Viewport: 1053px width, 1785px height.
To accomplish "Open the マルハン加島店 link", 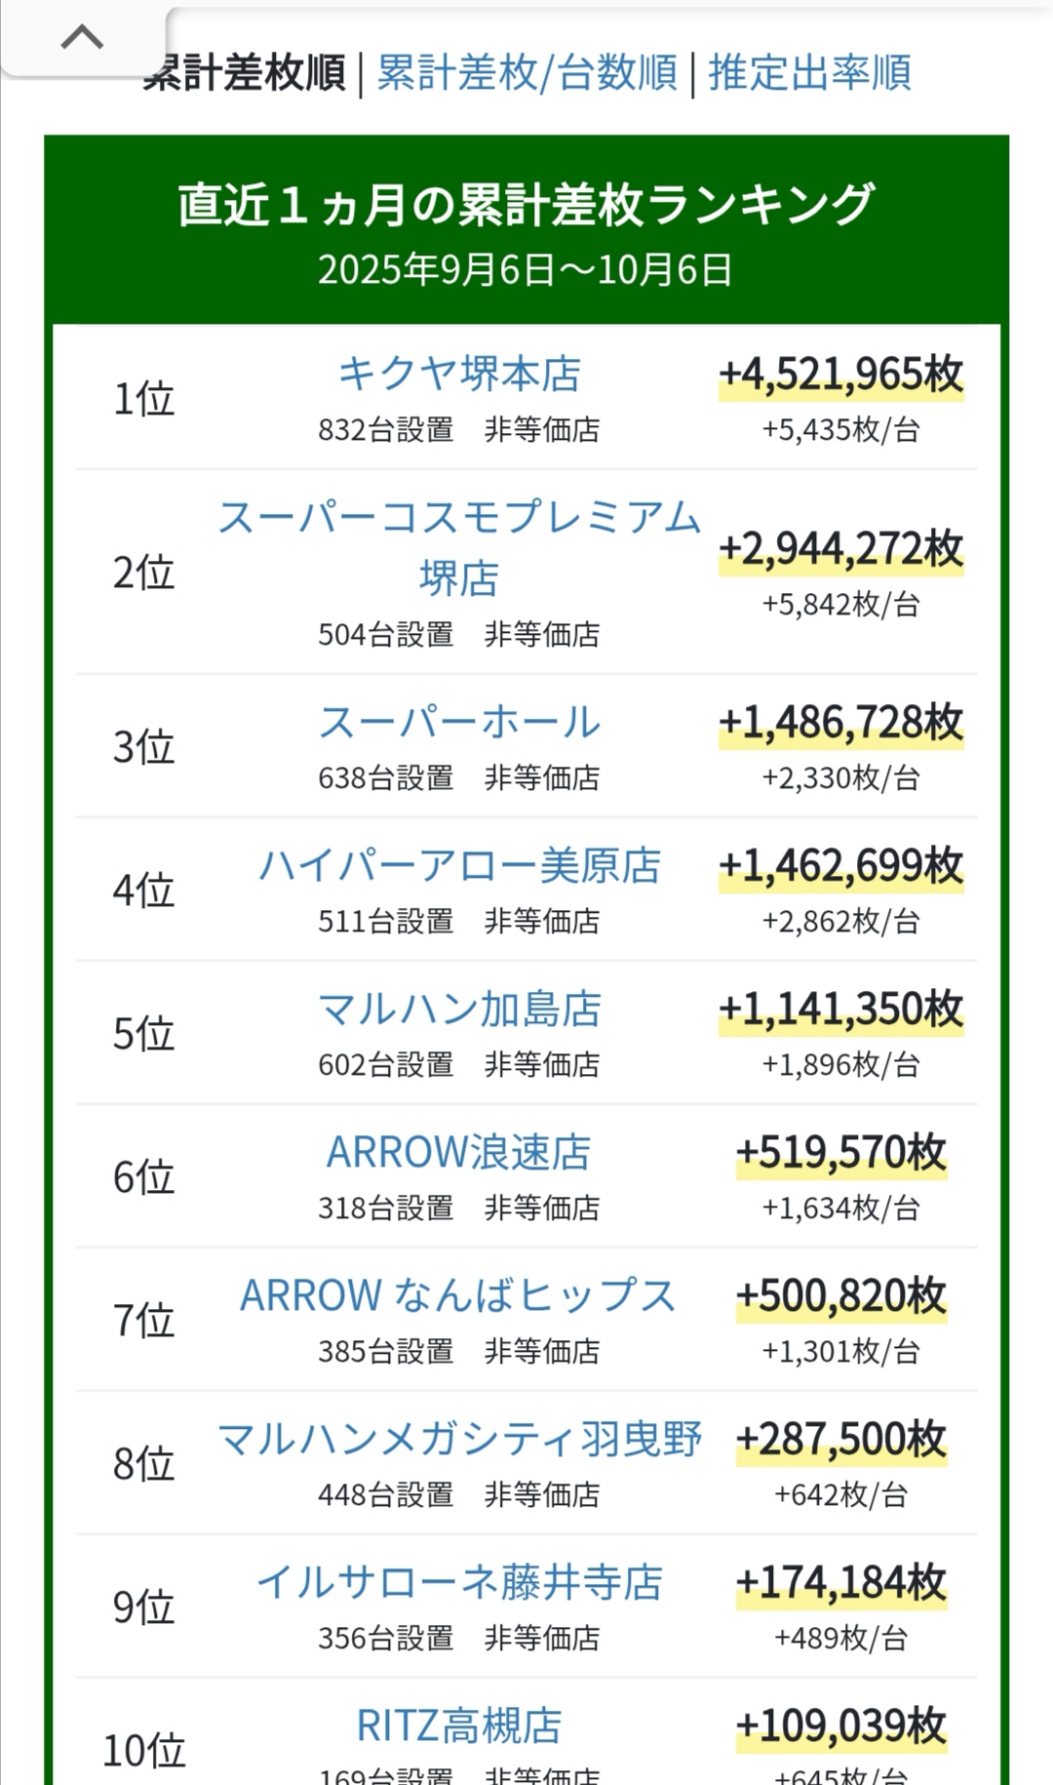I will pyautogui.click(x=459, y=1010).
